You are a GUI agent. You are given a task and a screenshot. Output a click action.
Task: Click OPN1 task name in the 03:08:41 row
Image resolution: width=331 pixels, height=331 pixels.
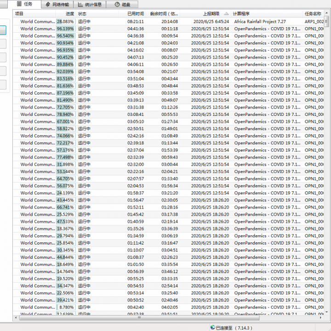point(314,114)
